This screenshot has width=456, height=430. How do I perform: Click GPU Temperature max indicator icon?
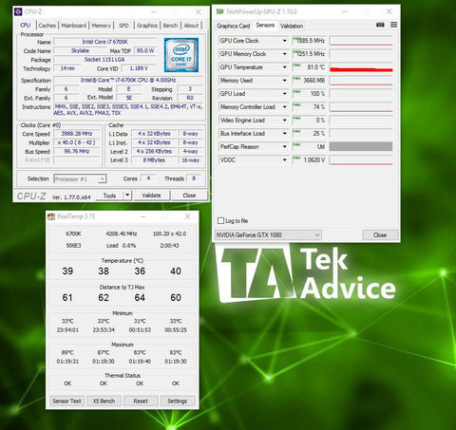[x=296, y=65]
